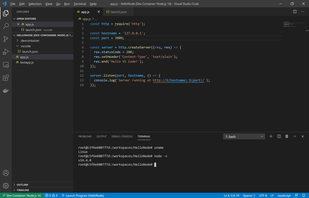This screenshot has width=309, height=198.
Task: Select the Run and Debug icon
Action: tap(6, 52)
